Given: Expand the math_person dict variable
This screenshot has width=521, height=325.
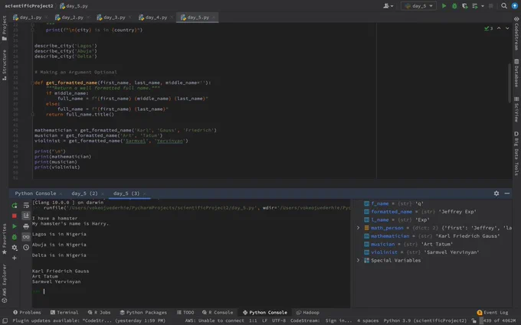Looking at the screenshot, I should [x=359, y=228].
